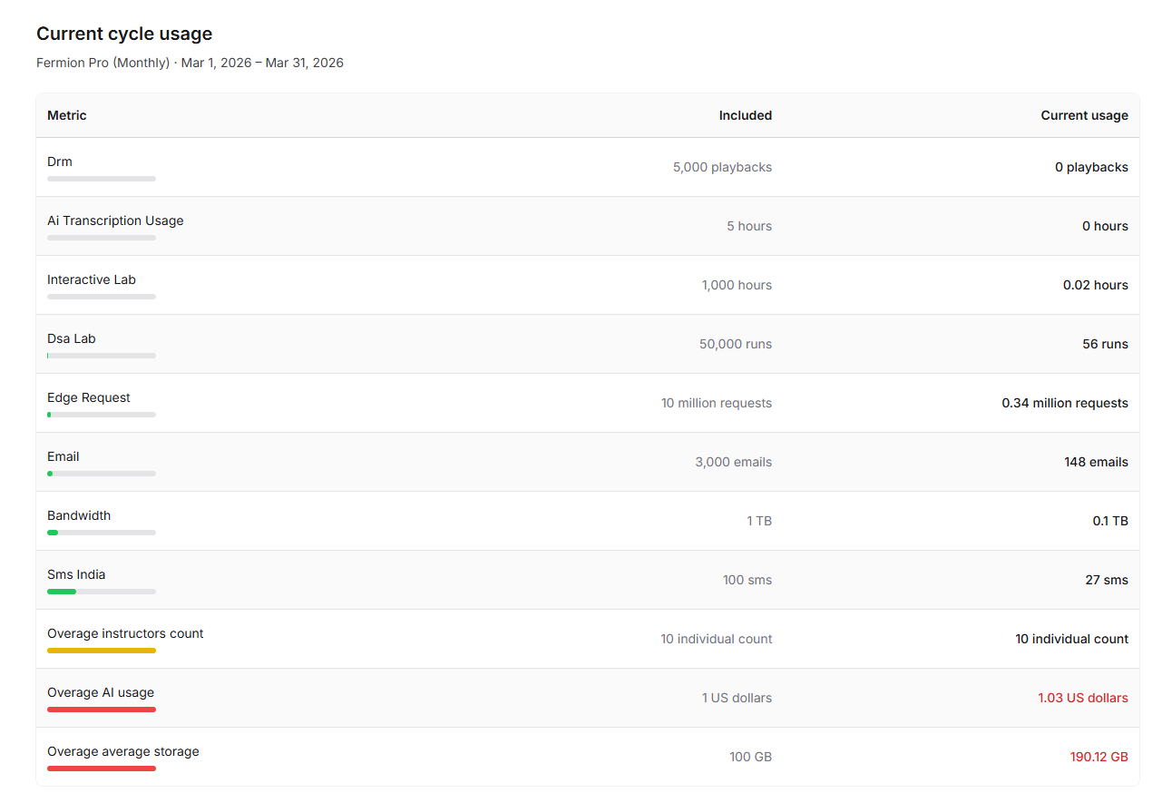Click the red Overage AI usage bar
The height and width of the screenshot is (803, 1172).
point(102,710)
